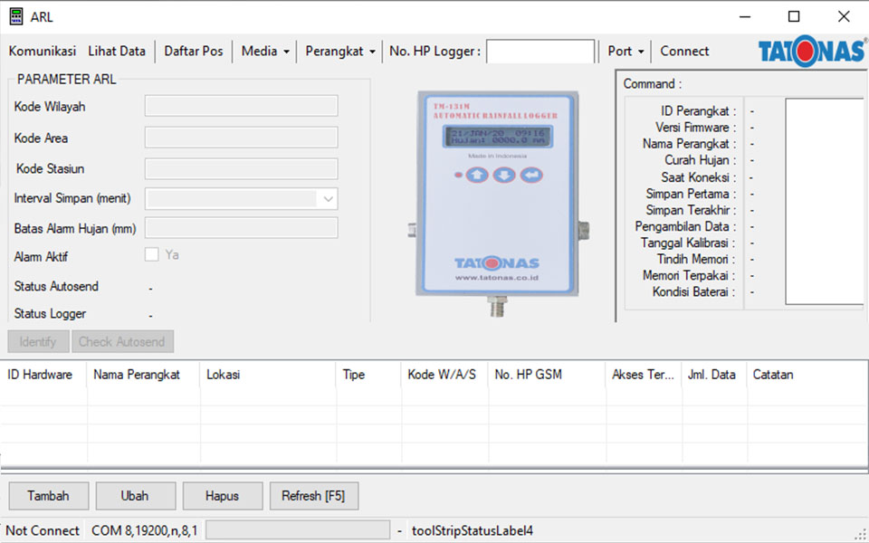Click the status bar progress bar
The width and height of the screenshot is (869, 543).
(297, 530)
